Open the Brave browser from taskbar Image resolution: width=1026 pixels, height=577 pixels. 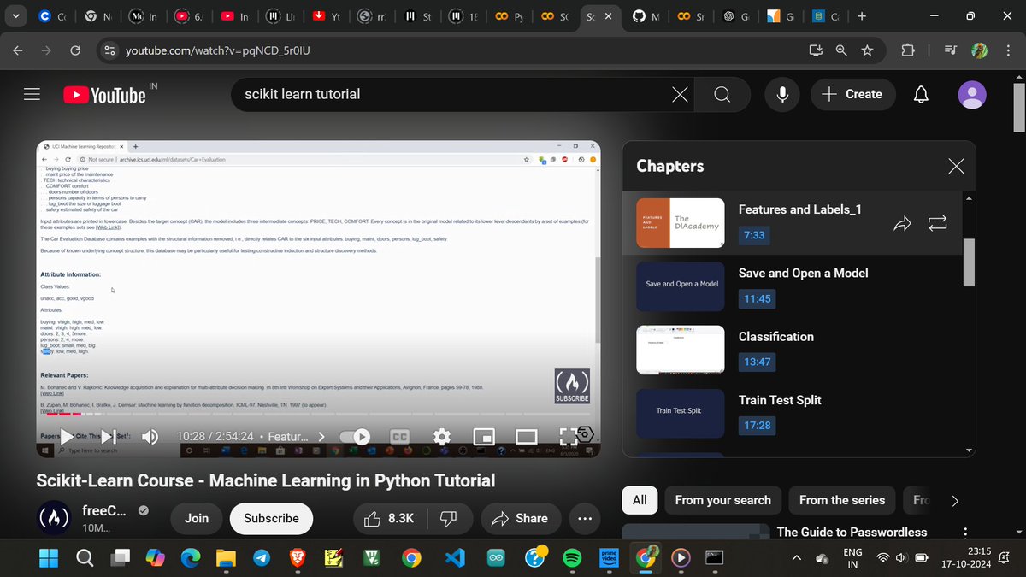click(296, 557)
